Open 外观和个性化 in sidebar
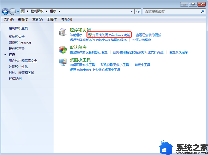 pyautogui.click(x=18, y=67)
